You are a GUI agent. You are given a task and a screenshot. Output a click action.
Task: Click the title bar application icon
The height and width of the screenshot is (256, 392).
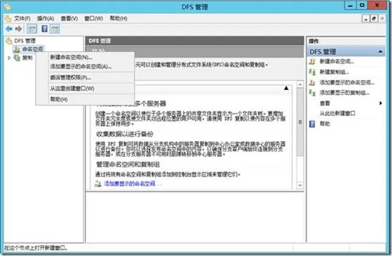pyautogui.click(x=8, y=7)
